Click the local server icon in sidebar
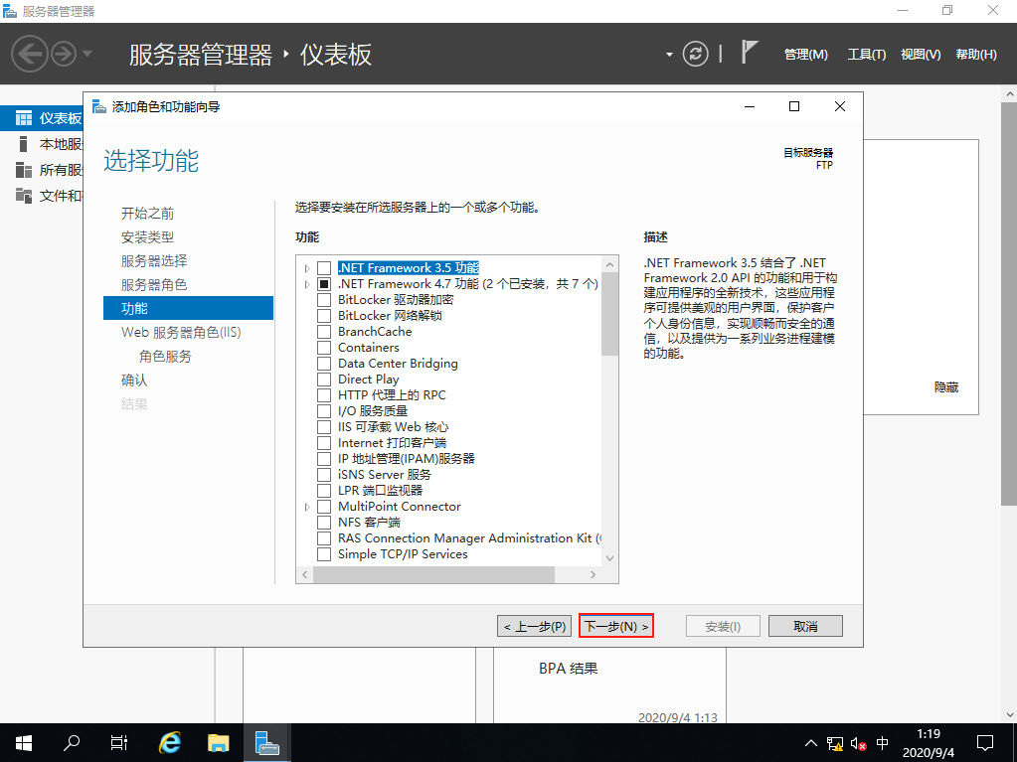Viewport: 1017px width, 762px height. [x=23, y=144]
